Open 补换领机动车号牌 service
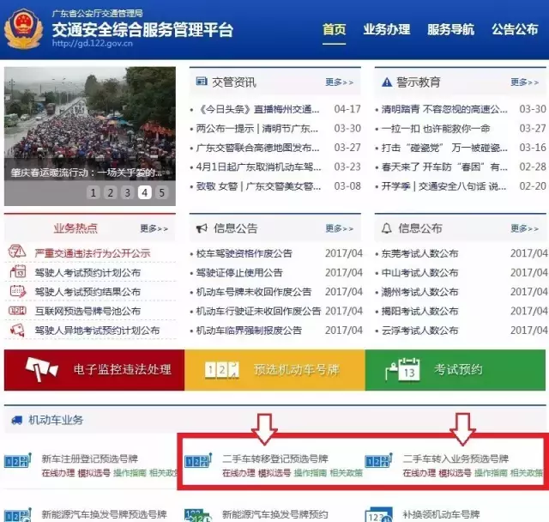This screenshot has height=522, width=549. click(441, 514)
